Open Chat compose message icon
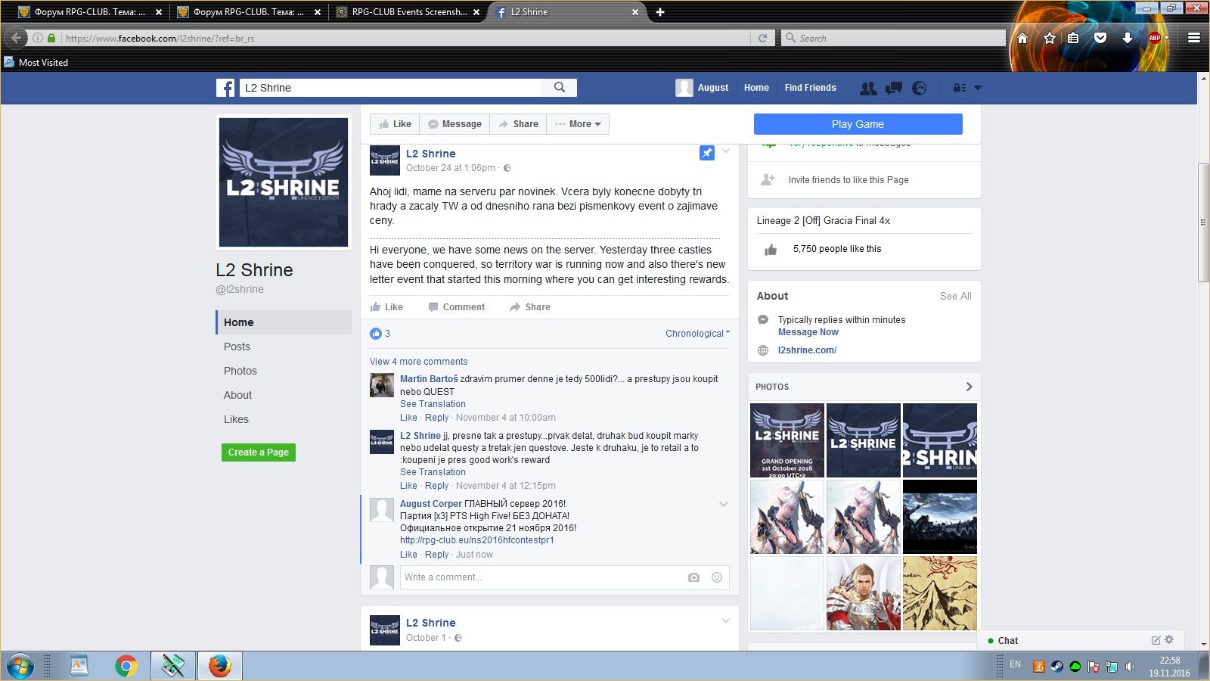This screenshot has height=681, width=1210. point(1156,640)
